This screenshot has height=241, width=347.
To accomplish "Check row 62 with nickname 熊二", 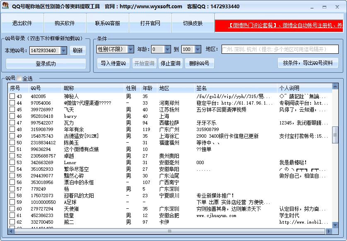I will 12,222.
